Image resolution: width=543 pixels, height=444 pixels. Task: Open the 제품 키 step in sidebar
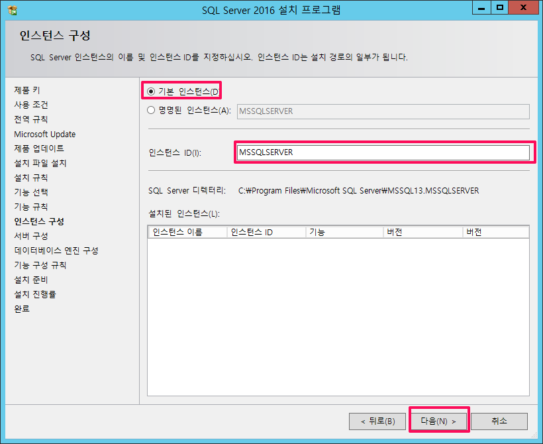(x=27, y=91)
